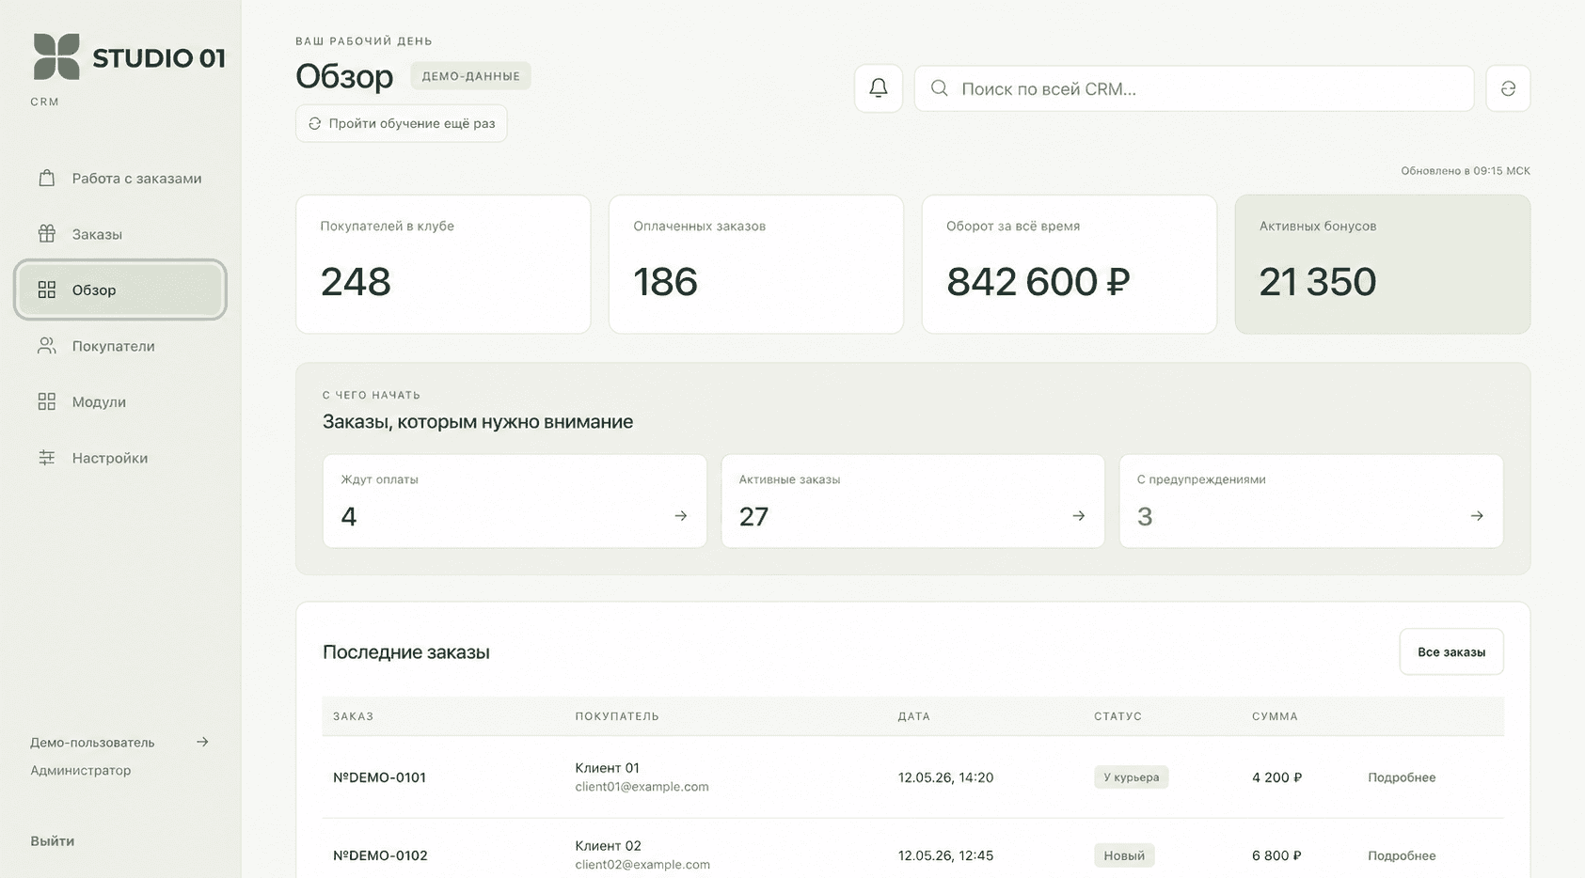Click the shopping bag icon for Работа с заказами
Image resolution: width=1585 pixels, height=878 pixels.
(x=46, y=178)
